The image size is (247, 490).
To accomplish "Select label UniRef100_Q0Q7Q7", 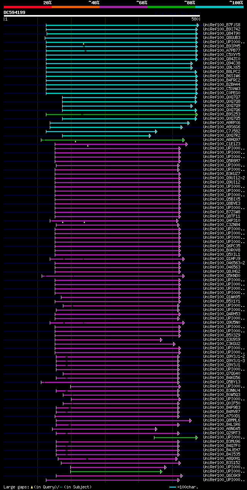I will [222, 97].
